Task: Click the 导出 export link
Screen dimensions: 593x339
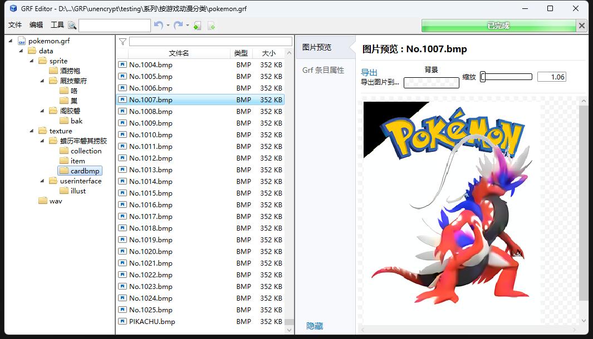Action: click(369, 72)
